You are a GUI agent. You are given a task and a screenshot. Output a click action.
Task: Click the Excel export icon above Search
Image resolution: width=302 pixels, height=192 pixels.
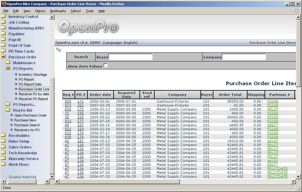[58, 50]
